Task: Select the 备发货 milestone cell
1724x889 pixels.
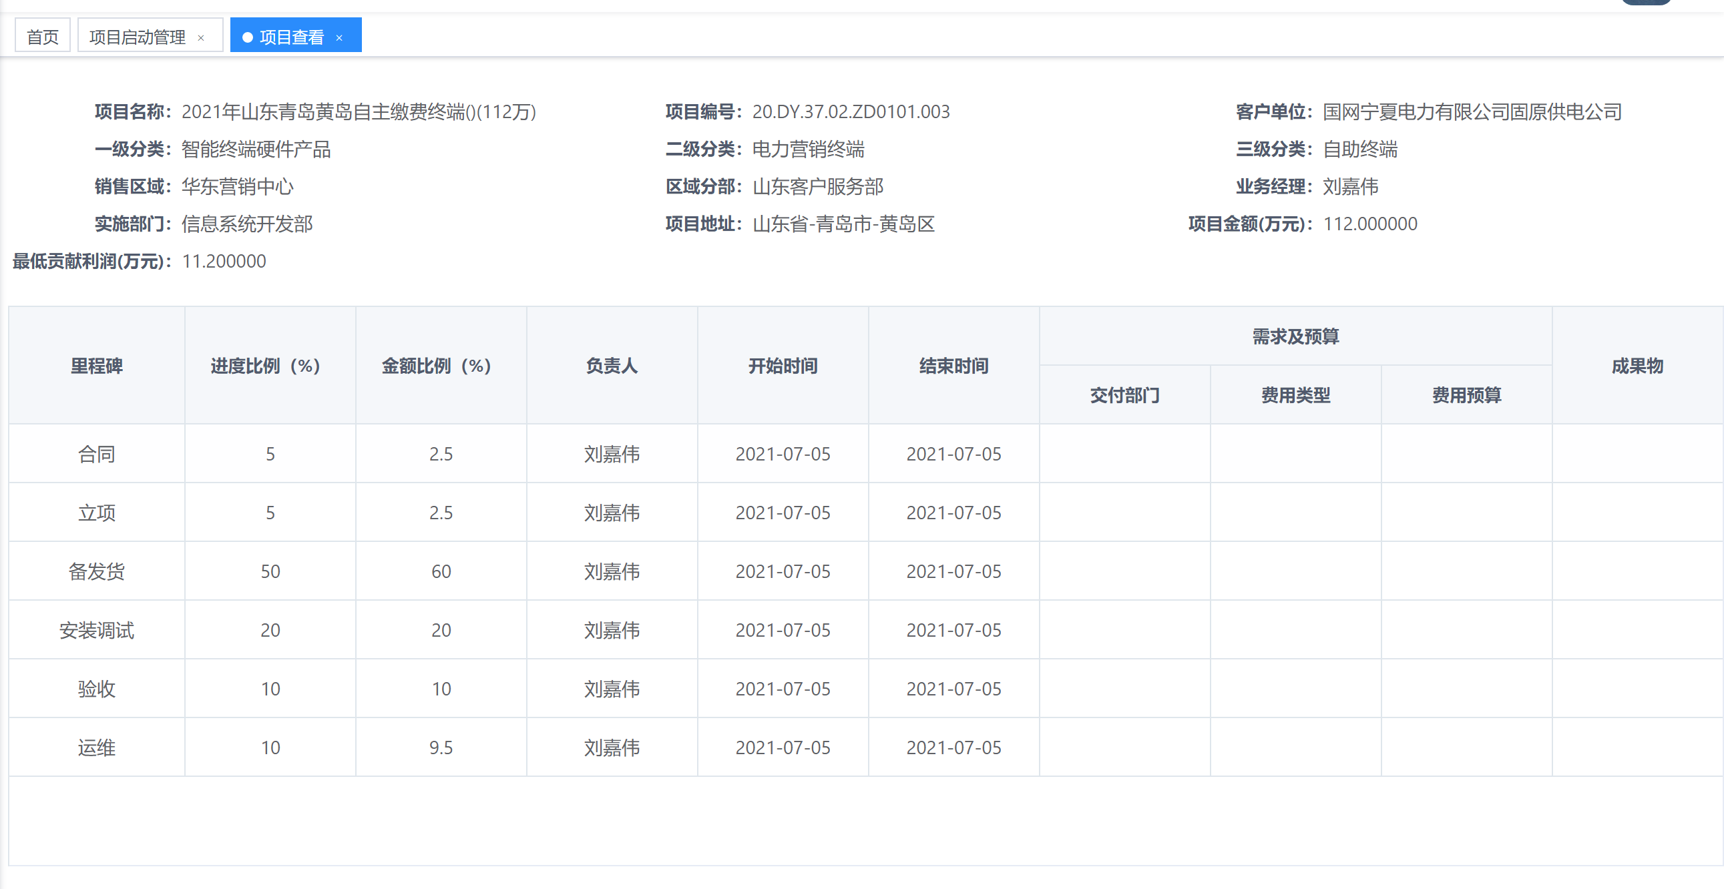Action: [x=96, y=571]
